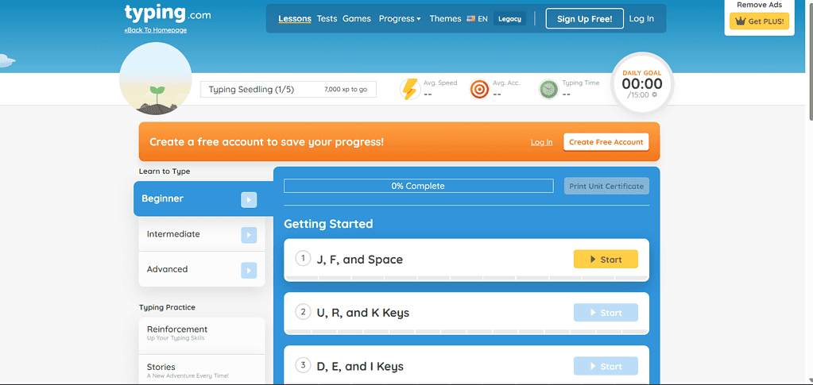Select the EN language option
Viewport: 813px width, 385px height.
(x=482, y=18)
